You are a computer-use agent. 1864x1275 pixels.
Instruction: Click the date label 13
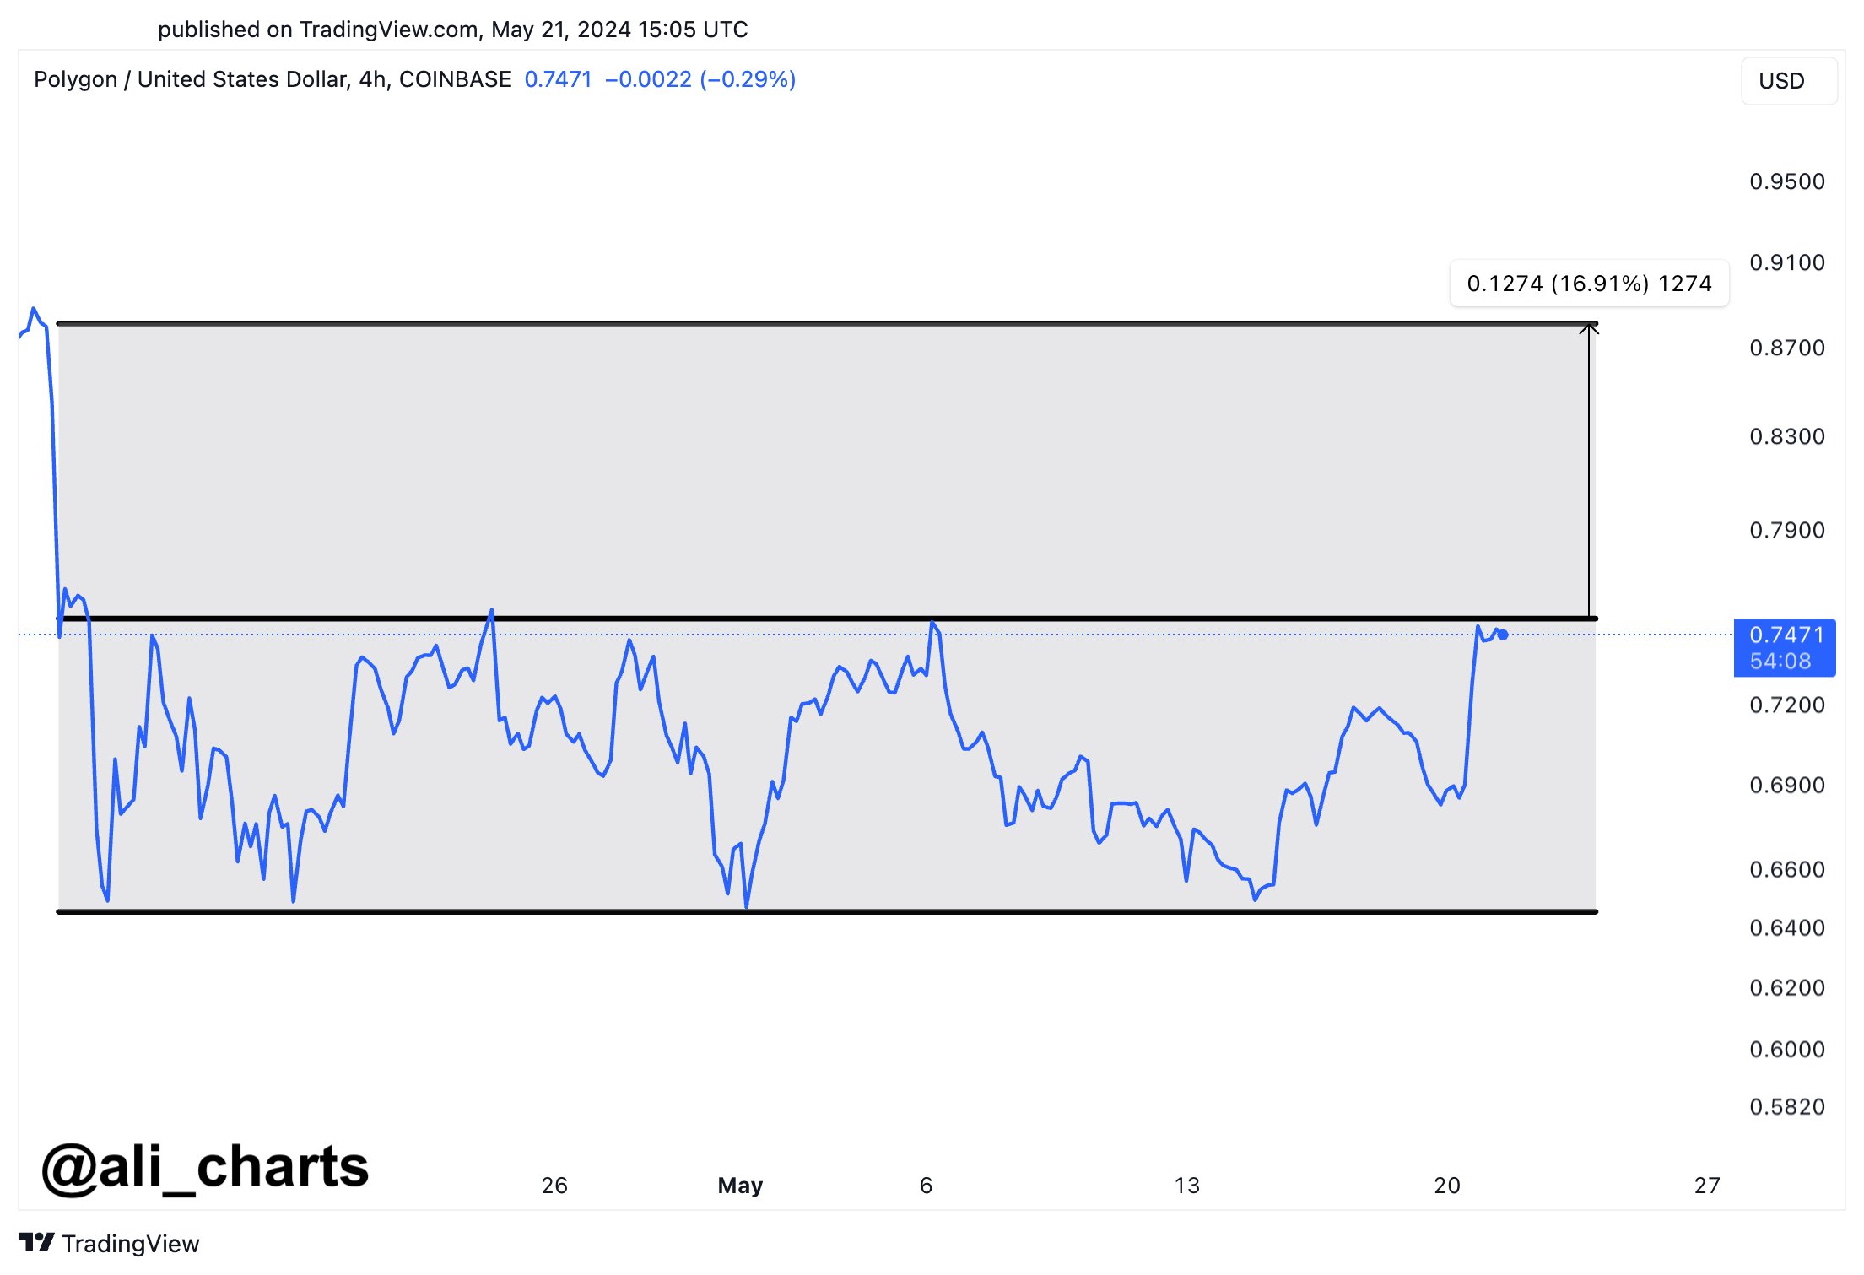pyautogui.click(x=1187, y=1186)
